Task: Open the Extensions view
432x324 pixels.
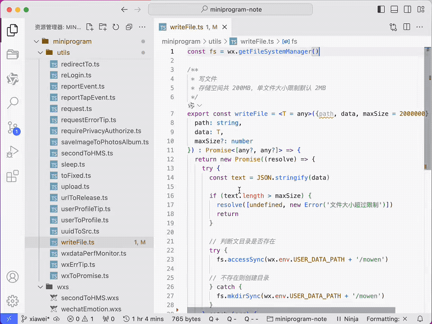Action: click(x=13, y=176)
